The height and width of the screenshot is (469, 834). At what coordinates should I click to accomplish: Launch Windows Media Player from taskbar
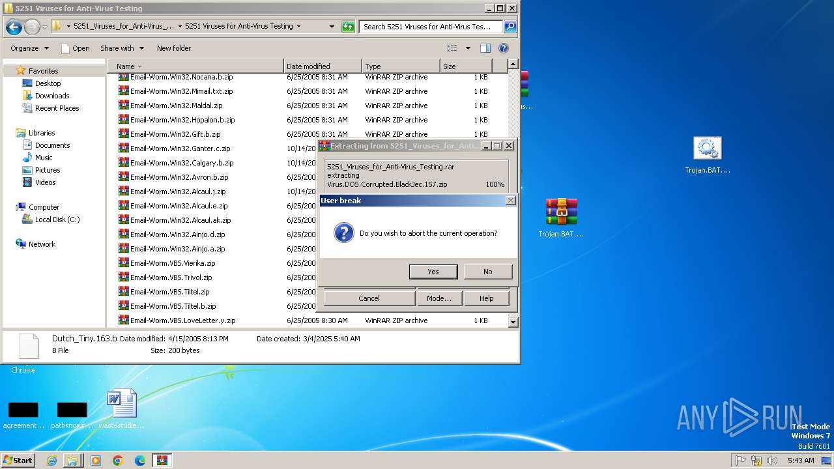click(x=96, y=461)
